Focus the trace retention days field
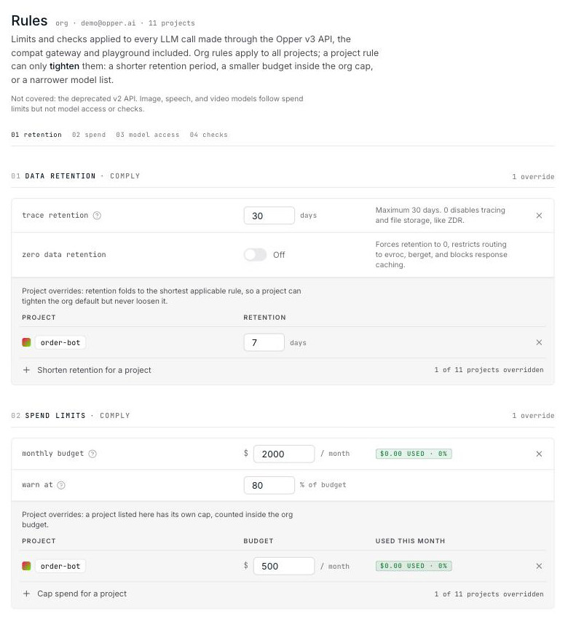Screen dimensions: 568x619 pyautogui.click(x=269, y=216)
